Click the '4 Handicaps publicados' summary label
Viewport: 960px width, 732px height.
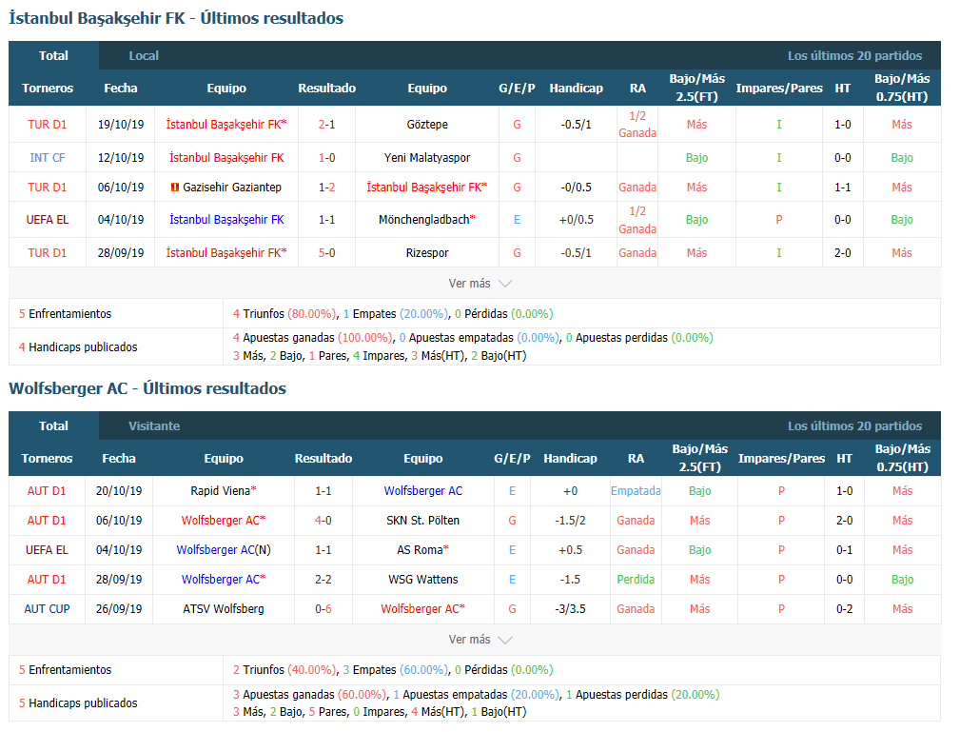tap(78, 347)
